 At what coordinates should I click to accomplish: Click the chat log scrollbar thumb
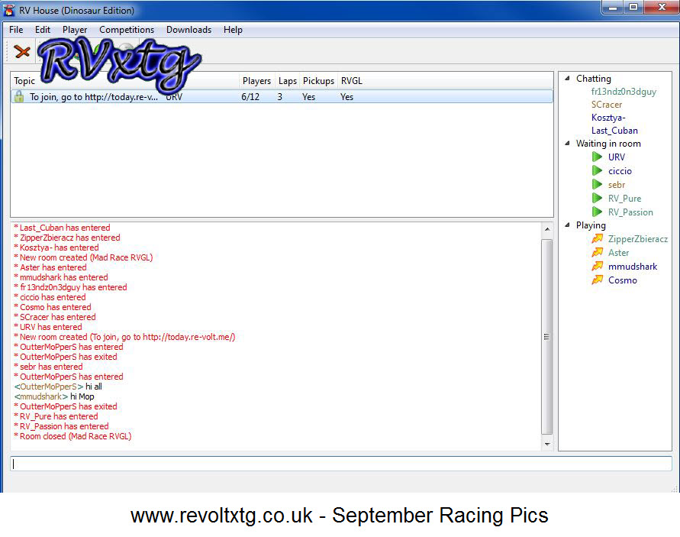coord(547,336)
